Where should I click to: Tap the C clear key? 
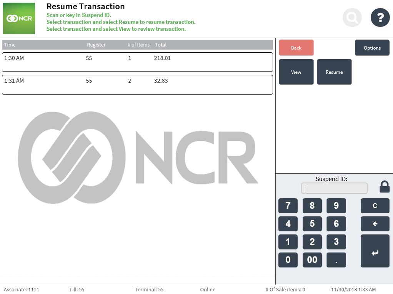(x=375, y=206)
